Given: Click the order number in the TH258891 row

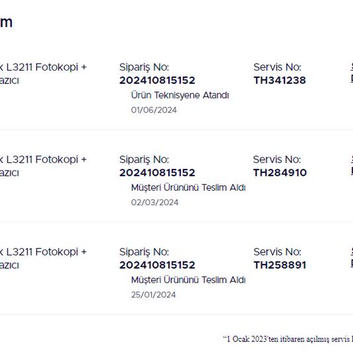Looking at the screenshot, I should [x=157, y=265].
